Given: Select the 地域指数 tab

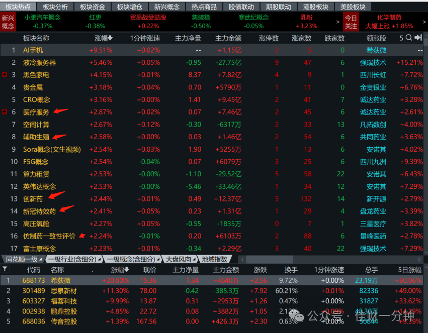Looking at the screenshot, I should pos(215,259).
